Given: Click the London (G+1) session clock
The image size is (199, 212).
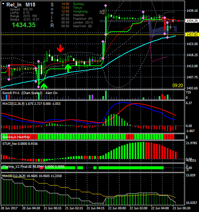Looking at the screenshot, I should pyautogui.click(x=77, y=22).
